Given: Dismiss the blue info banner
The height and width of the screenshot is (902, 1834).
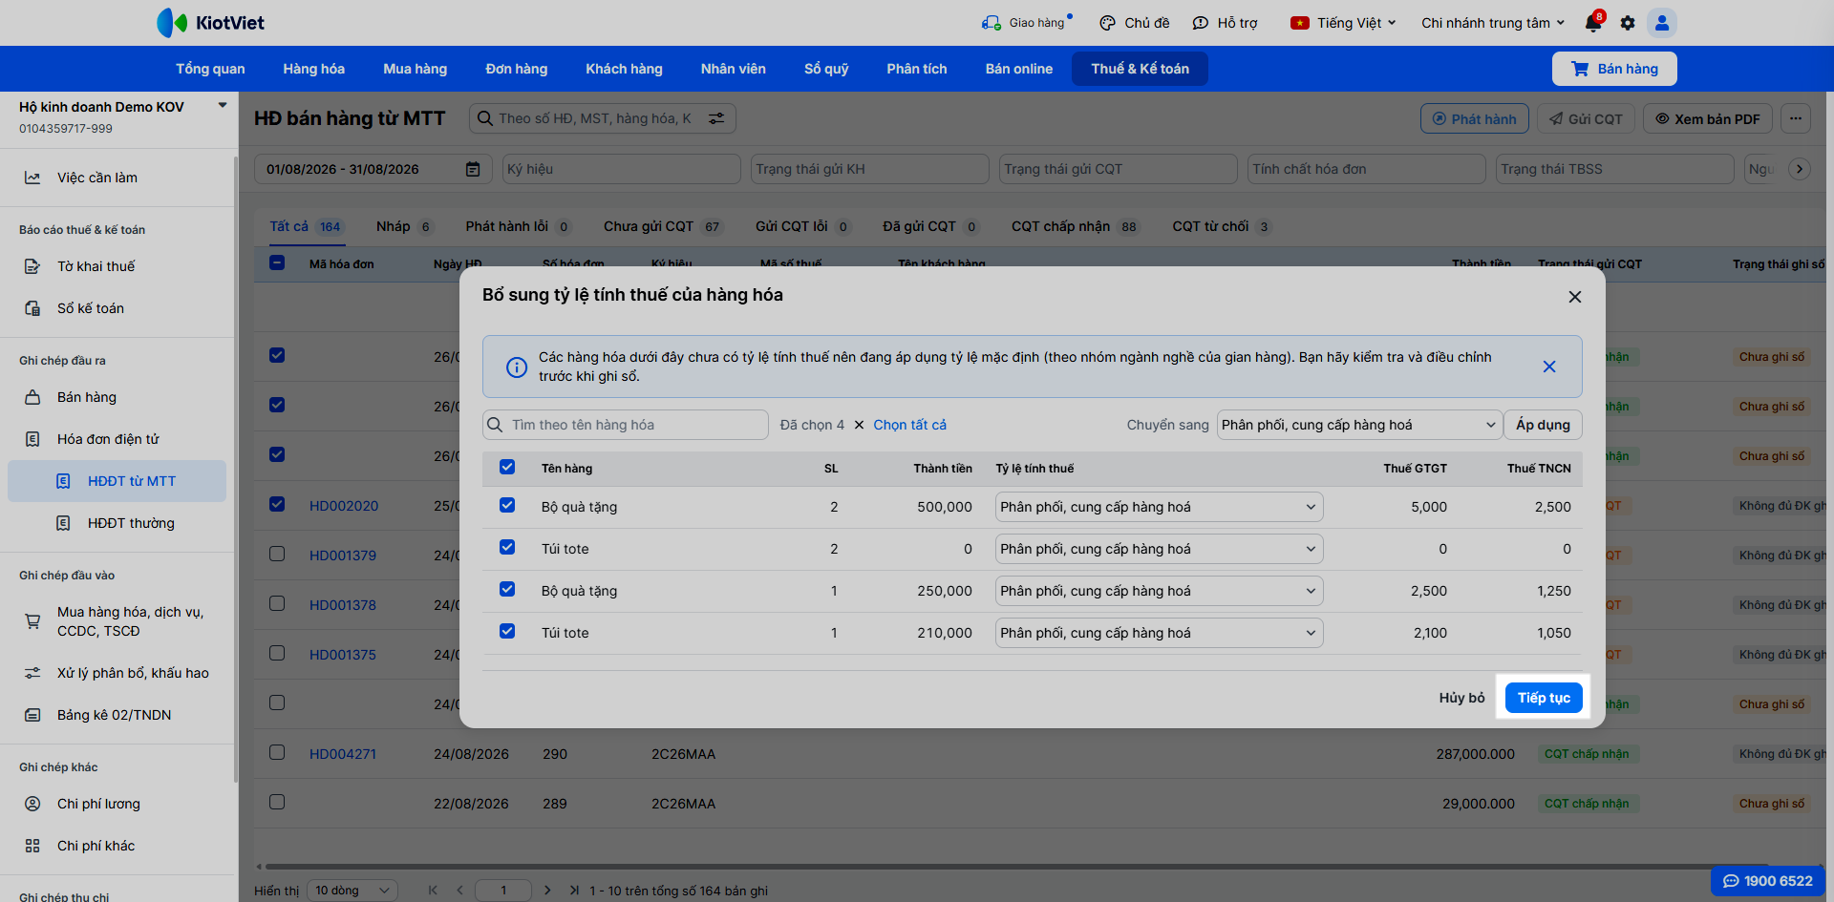Looking at the screenshot, I should [1549, 367].
